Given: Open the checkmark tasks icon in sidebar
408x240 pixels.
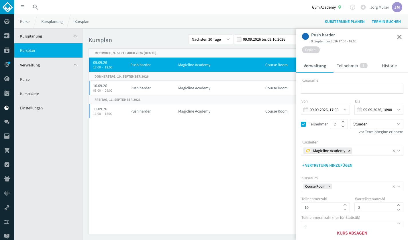Looking at the screenshot, I should coord(7,165).
